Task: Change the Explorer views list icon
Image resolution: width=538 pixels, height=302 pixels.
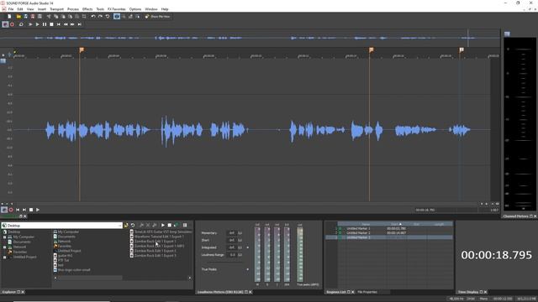Action: pos(185,226)
